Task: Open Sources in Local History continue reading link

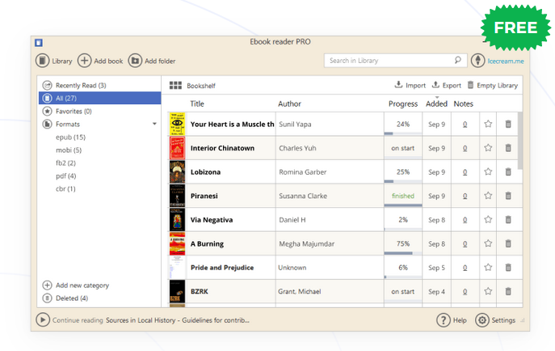Action: [178, 320]
